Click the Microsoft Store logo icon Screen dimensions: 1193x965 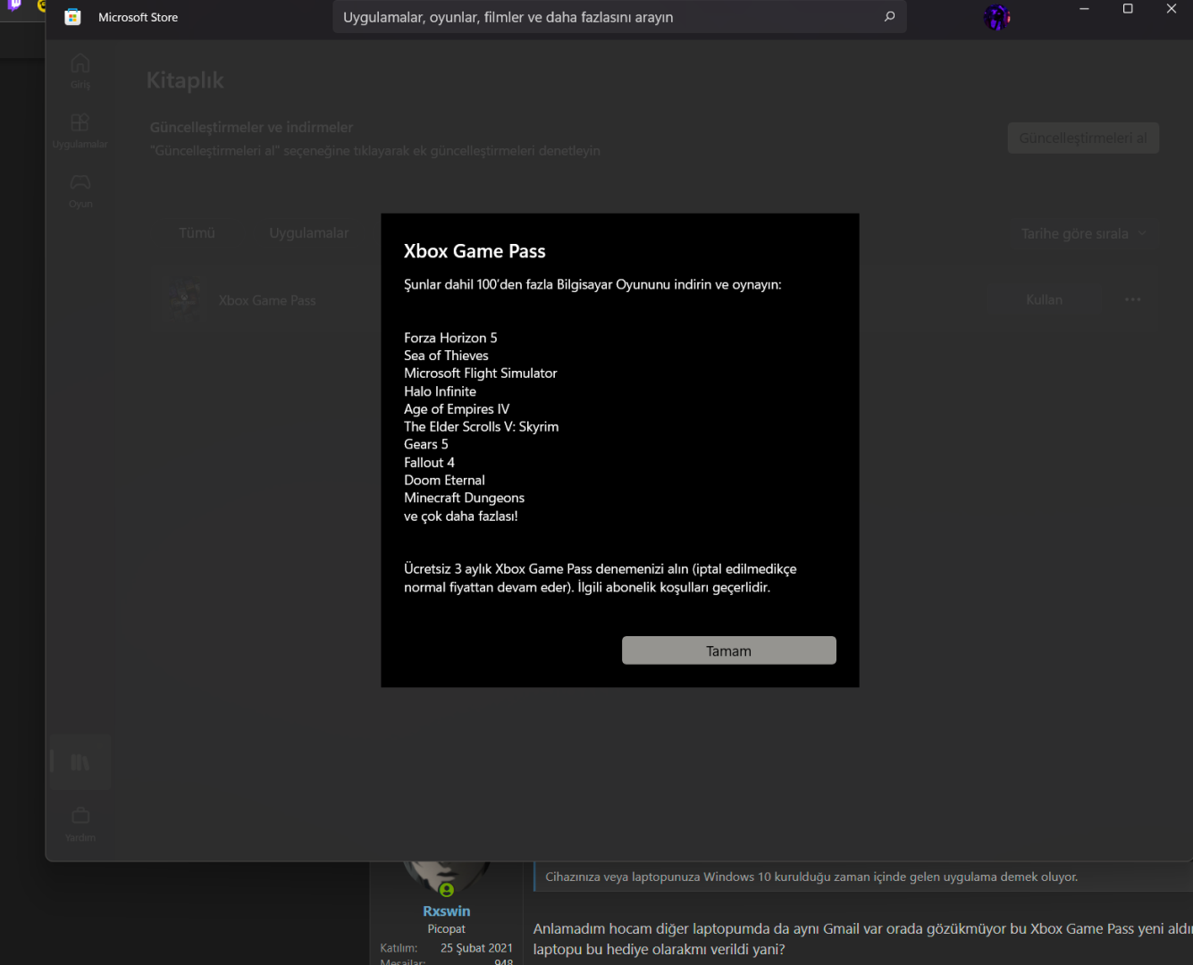73,17
